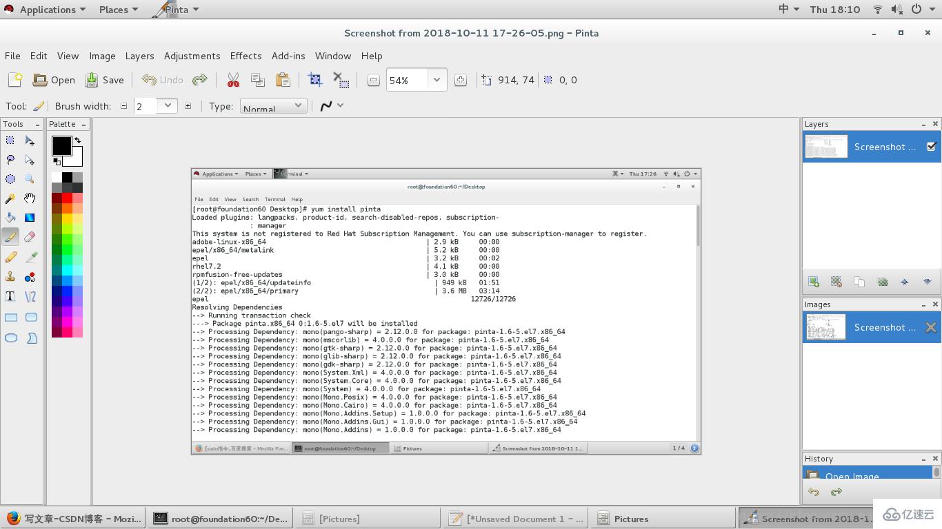Click the Cut scissors icon
This screenshot has height=529, width=942.
[233, 80]
